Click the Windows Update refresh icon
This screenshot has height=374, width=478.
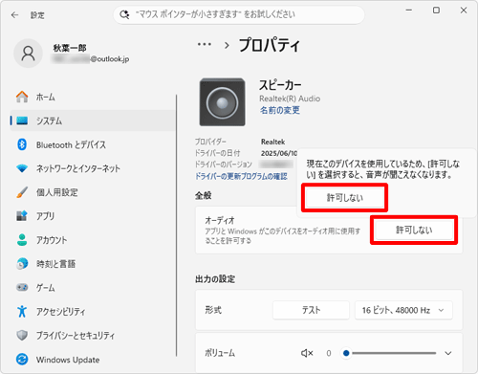[22, 360]
